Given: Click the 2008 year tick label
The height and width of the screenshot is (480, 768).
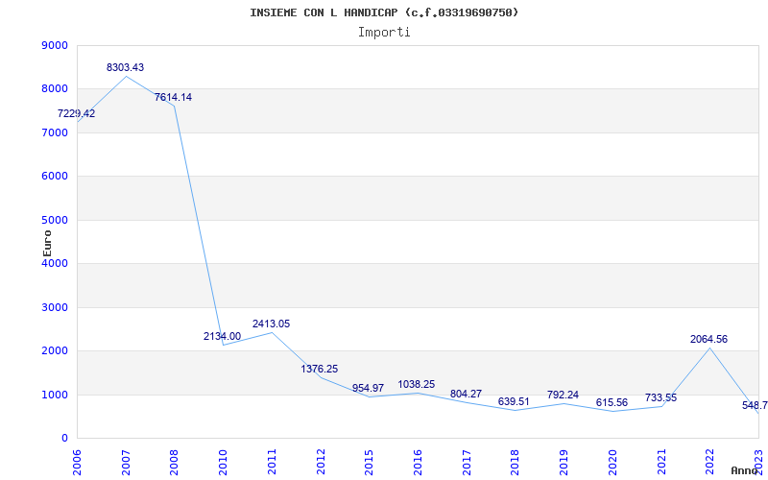Looking at the screenshot, I should tap(175, 463).
